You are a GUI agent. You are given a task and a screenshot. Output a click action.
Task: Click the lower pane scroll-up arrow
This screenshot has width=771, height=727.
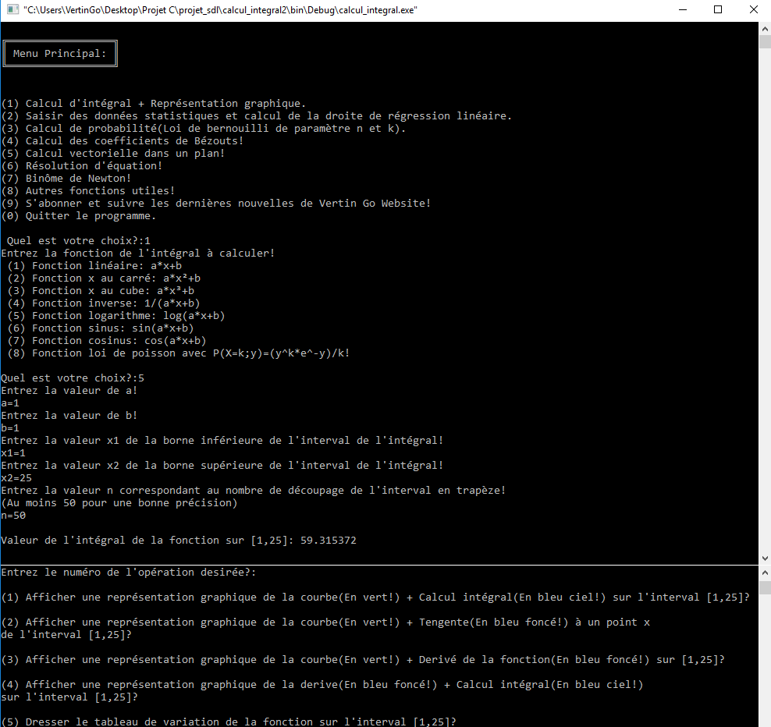coord(765,573)
